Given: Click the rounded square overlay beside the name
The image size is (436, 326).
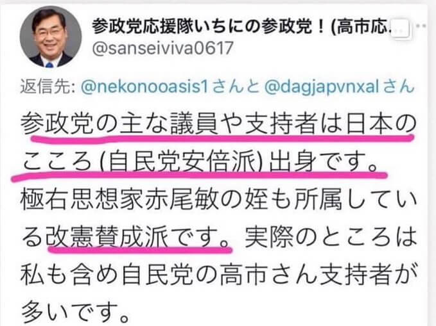Looking at the screenshot, I should point(401,29).
